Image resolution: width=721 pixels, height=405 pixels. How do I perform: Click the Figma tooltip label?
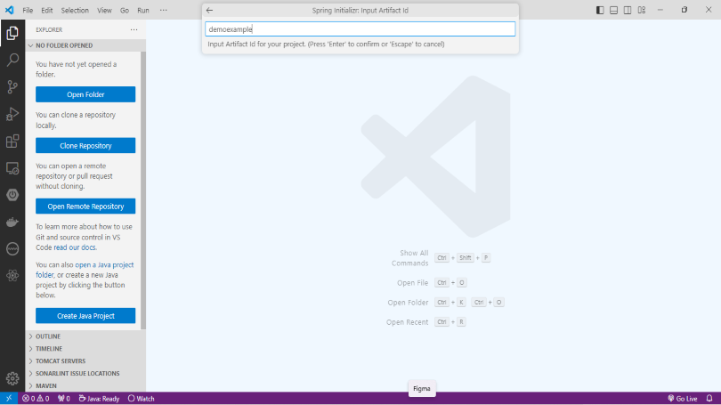point(422,388)
